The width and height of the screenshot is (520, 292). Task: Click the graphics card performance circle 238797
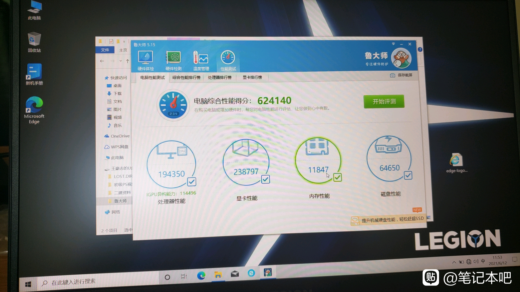[246, 162]
